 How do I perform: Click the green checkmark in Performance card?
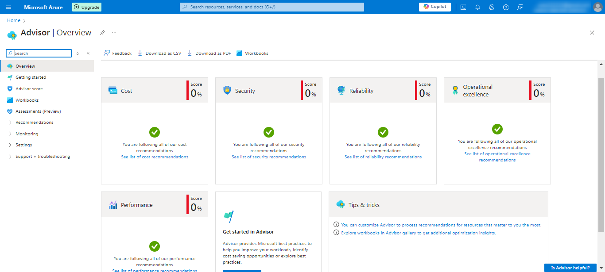coord(155,246)
